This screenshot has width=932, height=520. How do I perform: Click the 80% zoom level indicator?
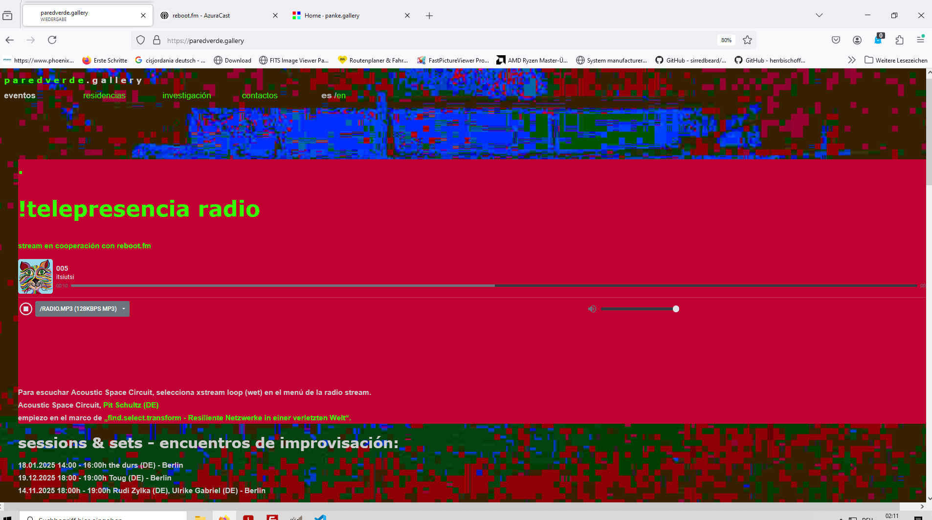726,40
